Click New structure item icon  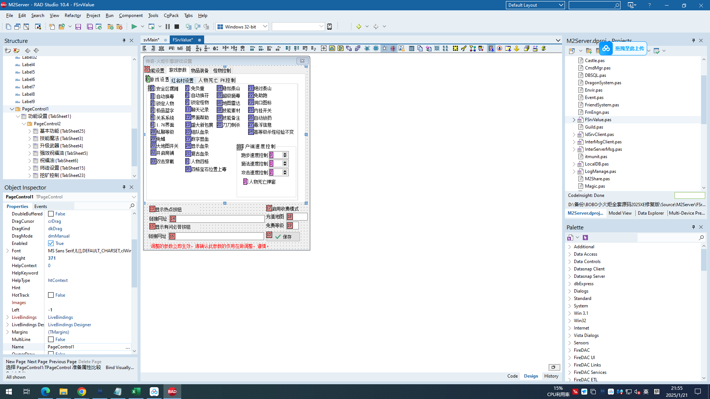[7, 50]
